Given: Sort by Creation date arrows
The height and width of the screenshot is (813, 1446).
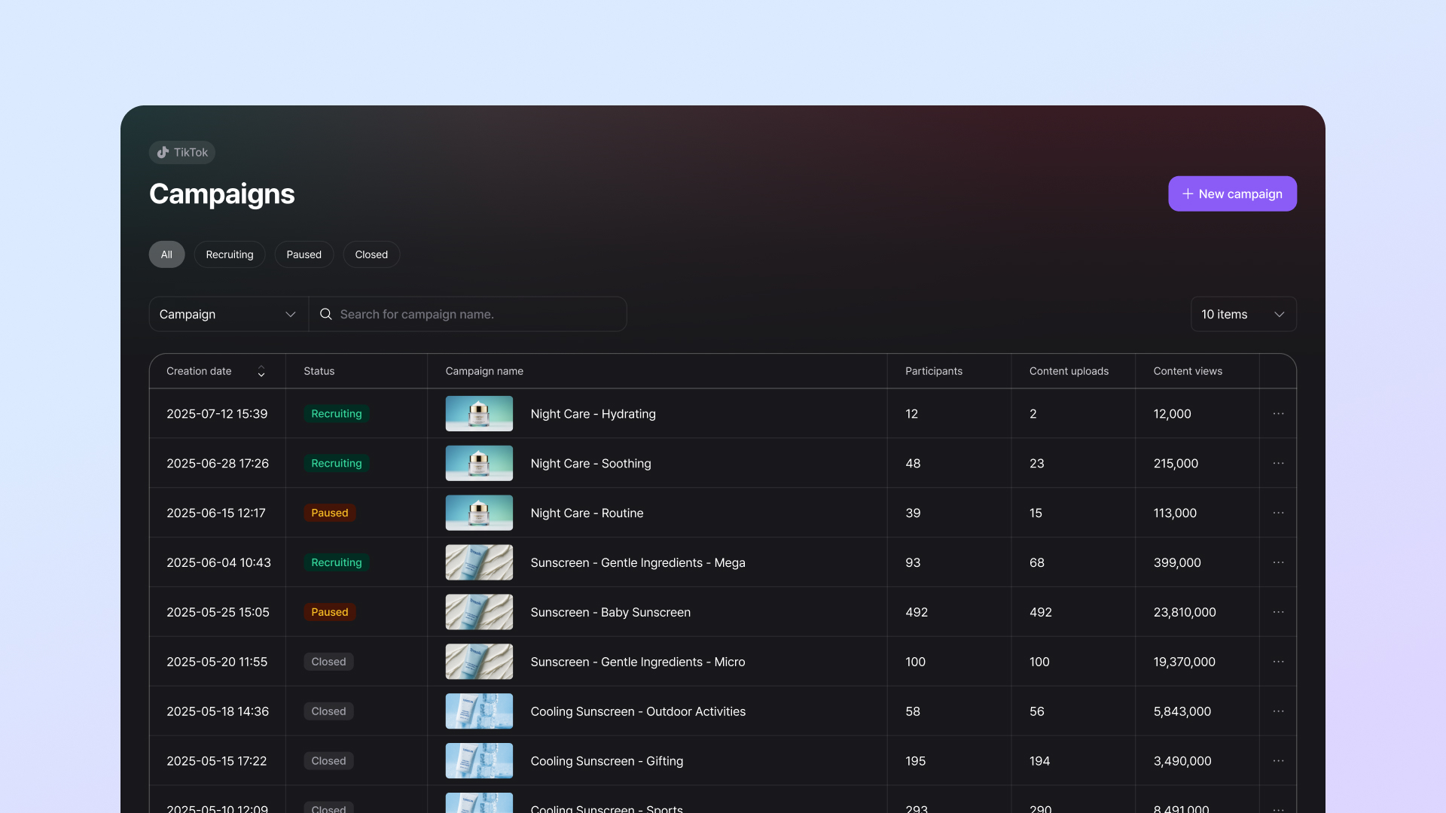Looking at the screenshot, I should tap(261, 371).
